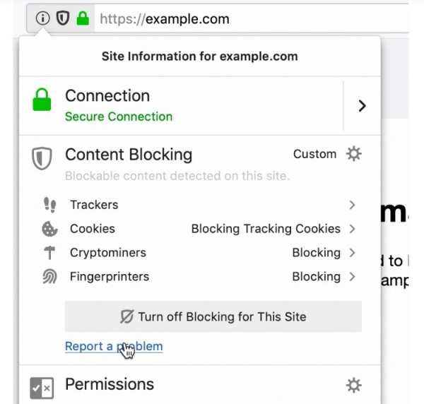The height and width of the screenshot is (404, 424).
Task: Expand Connection details arrow
Action: [x=362, y=106]
